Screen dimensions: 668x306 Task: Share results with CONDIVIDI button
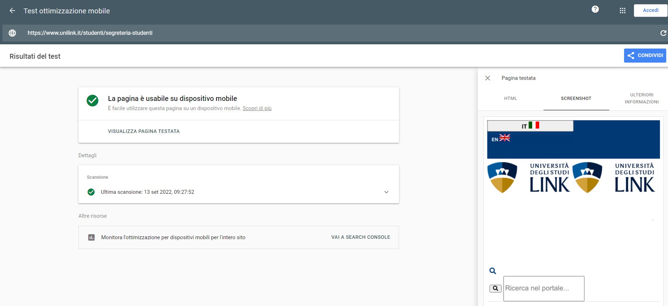645,56
